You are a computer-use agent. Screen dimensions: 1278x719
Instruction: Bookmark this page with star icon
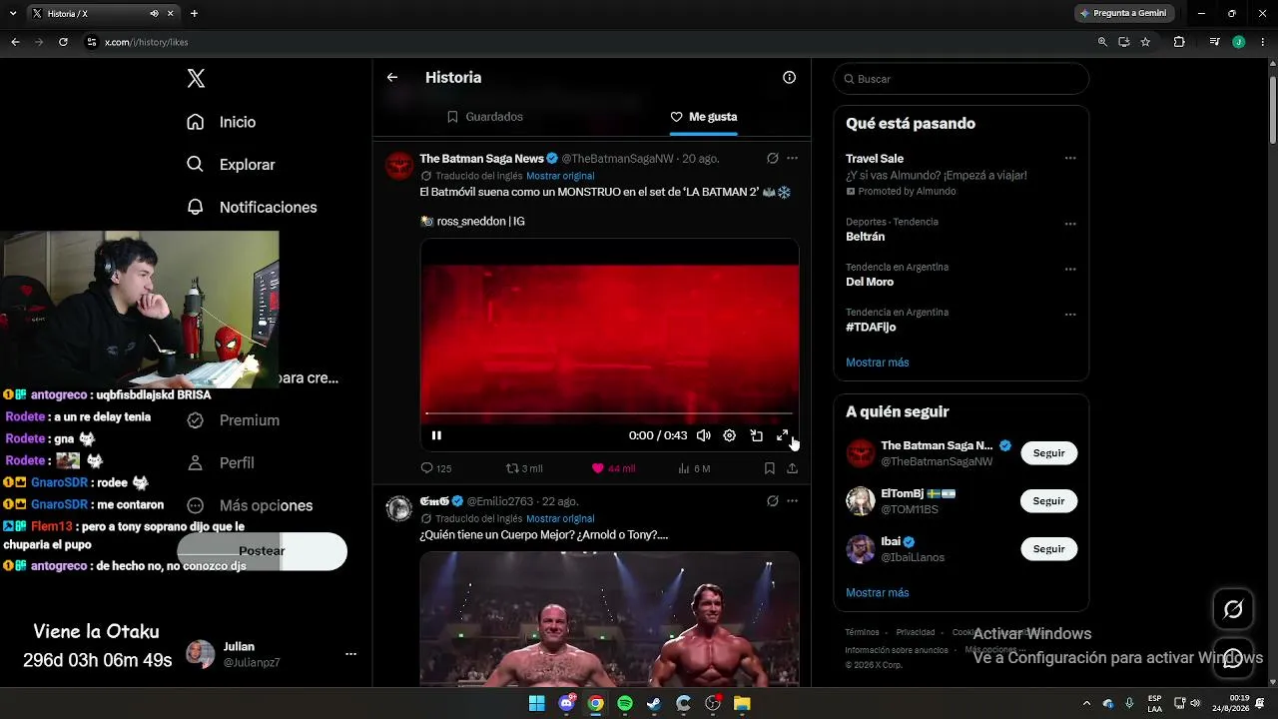pyautogui.click(x=1145, y=42)
